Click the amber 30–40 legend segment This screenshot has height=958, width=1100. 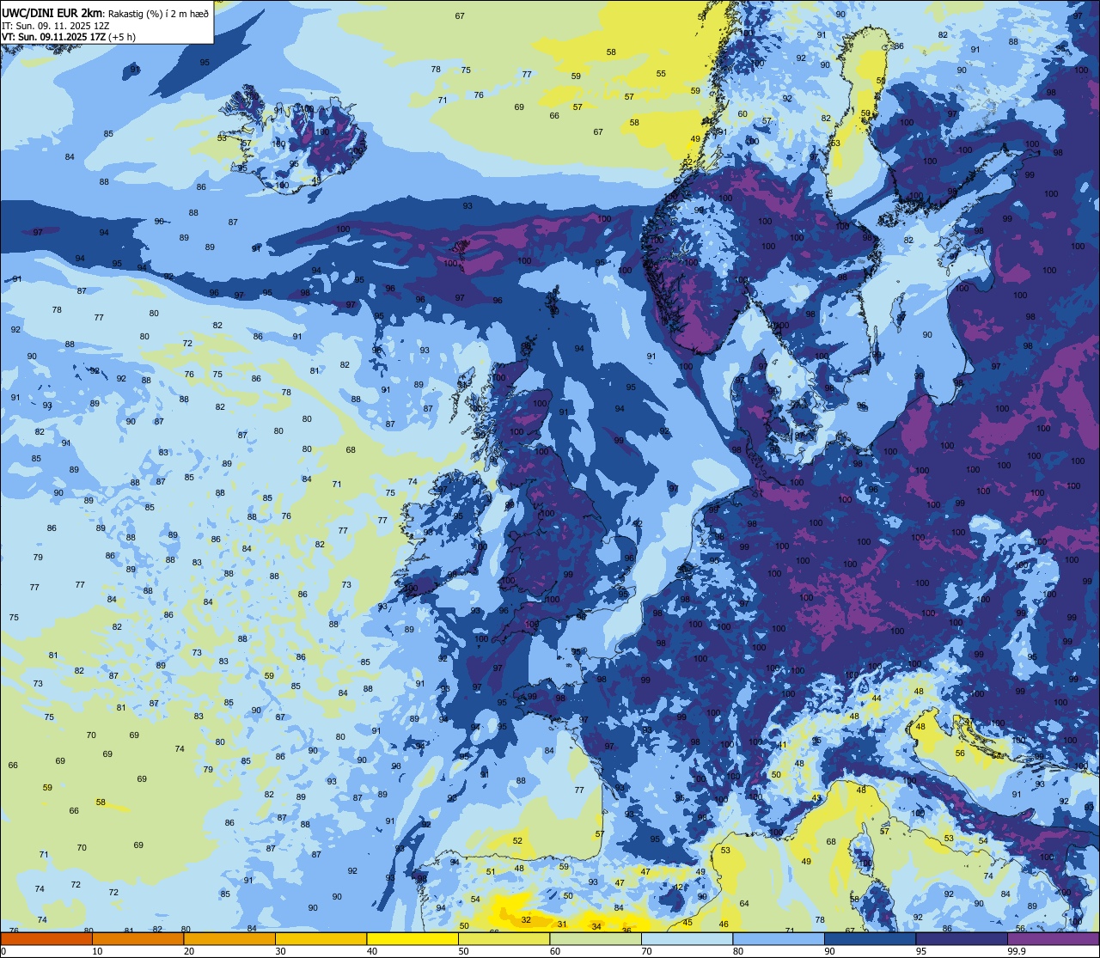[321, 939]
